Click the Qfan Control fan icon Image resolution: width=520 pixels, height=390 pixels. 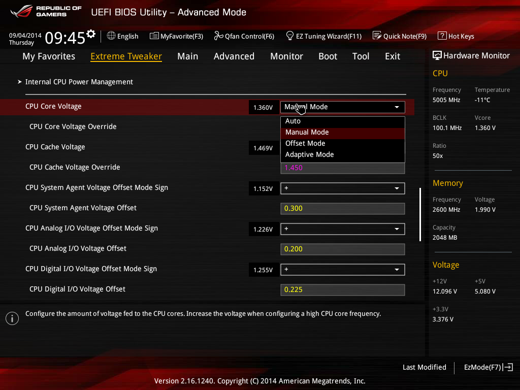click(218, 36)
